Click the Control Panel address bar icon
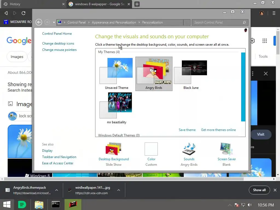This screenshot has width=280, height=210. click(x=60, y=22)
